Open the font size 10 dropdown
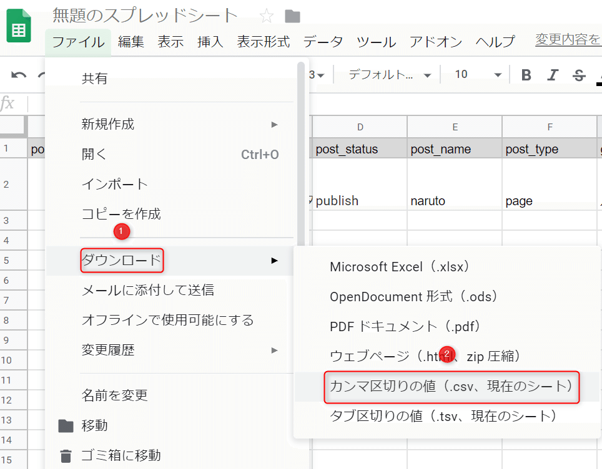602x469 pixels. pos(478,74)
